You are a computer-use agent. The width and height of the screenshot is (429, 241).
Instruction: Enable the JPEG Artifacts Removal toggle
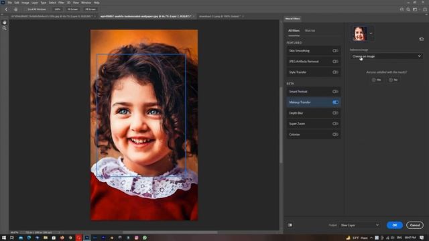point(335,62)
